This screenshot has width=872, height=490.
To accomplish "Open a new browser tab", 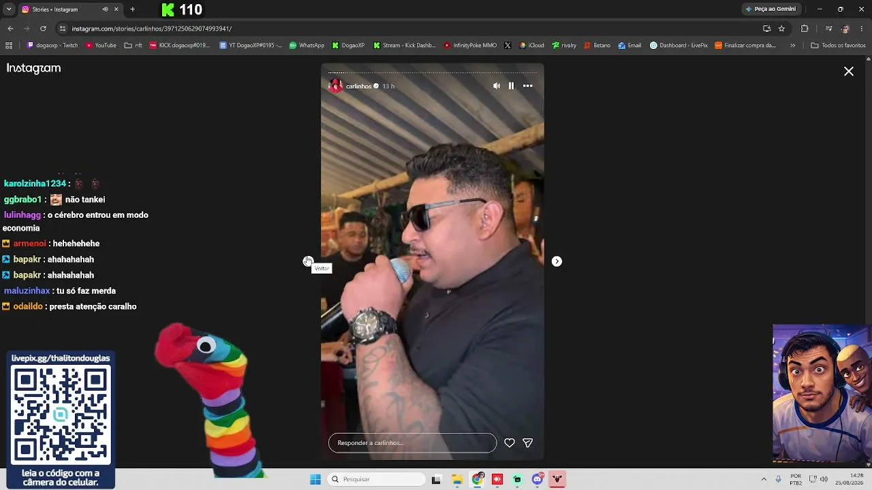I will pos(132,10).
